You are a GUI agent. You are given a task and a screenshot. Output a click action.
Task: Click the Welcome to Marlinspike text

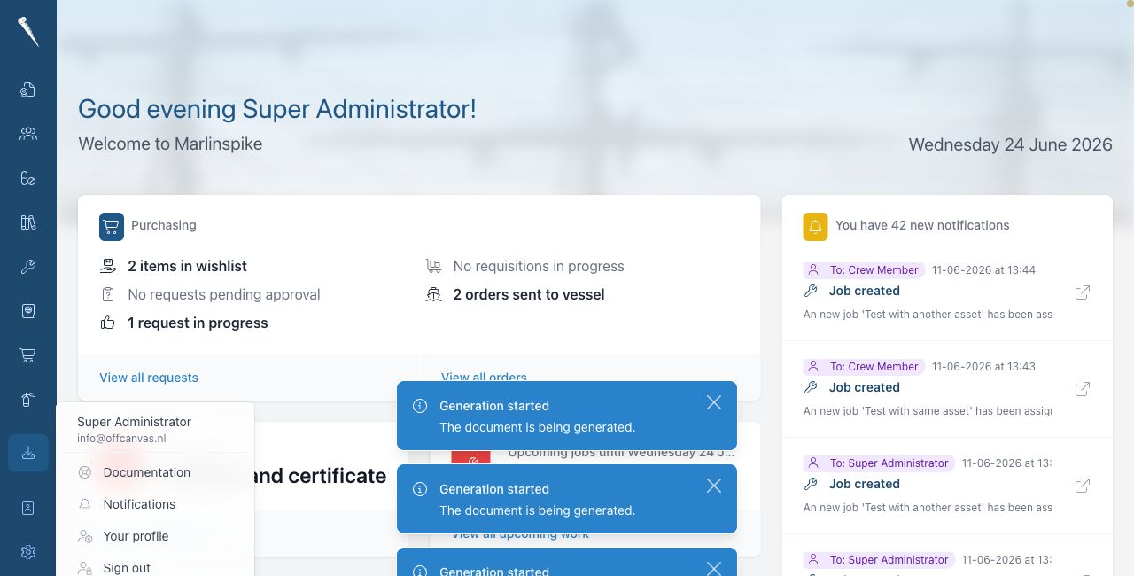[x=170, y=144]
